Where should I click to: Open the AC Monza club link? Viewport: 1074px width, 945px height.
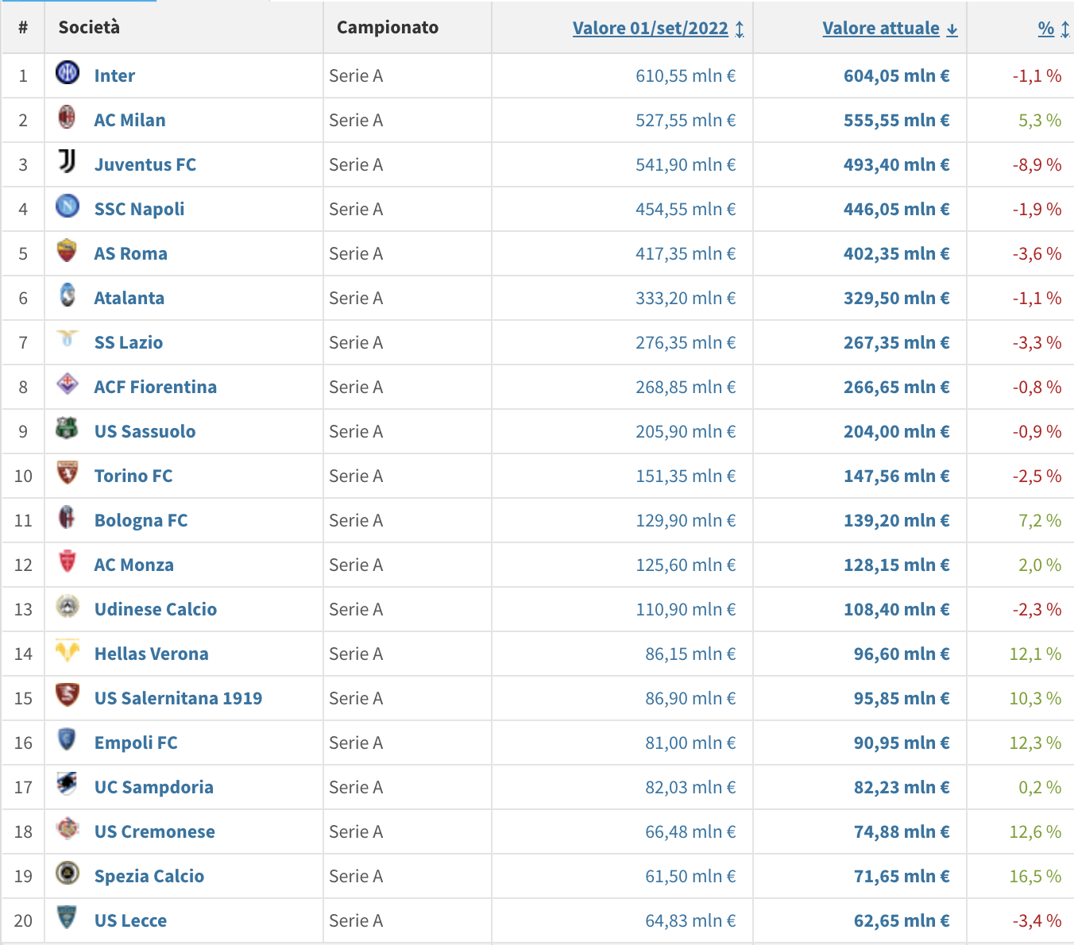(x=134, y=565)
